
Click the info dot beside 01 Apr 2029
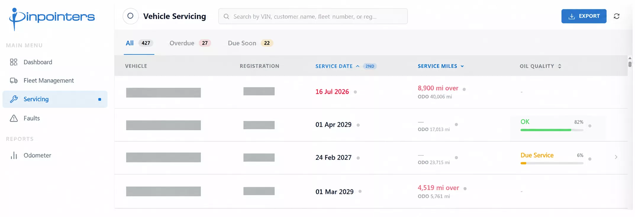pos(358,125)
